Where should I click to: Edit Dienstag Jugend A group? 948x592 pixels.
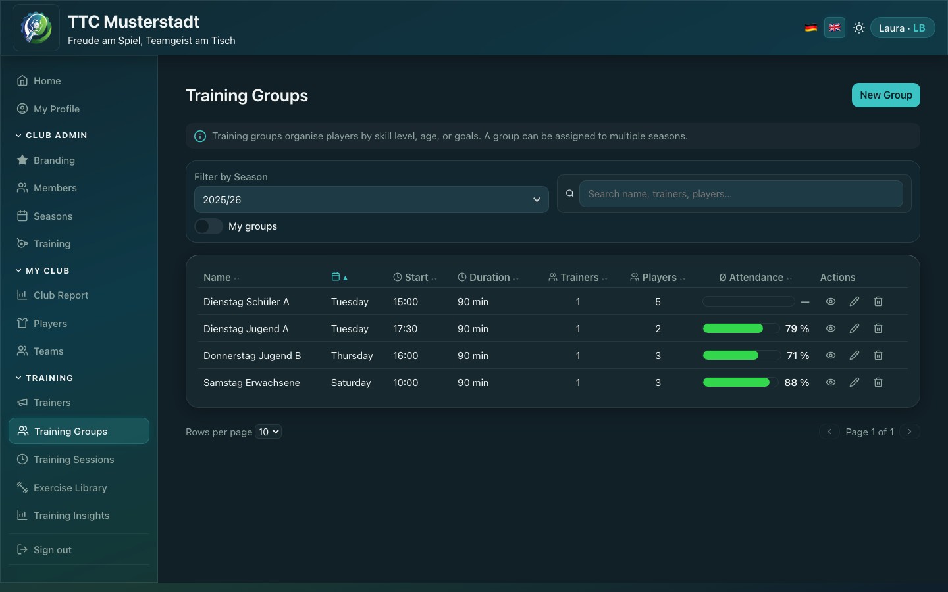click(x=855, y=328)
